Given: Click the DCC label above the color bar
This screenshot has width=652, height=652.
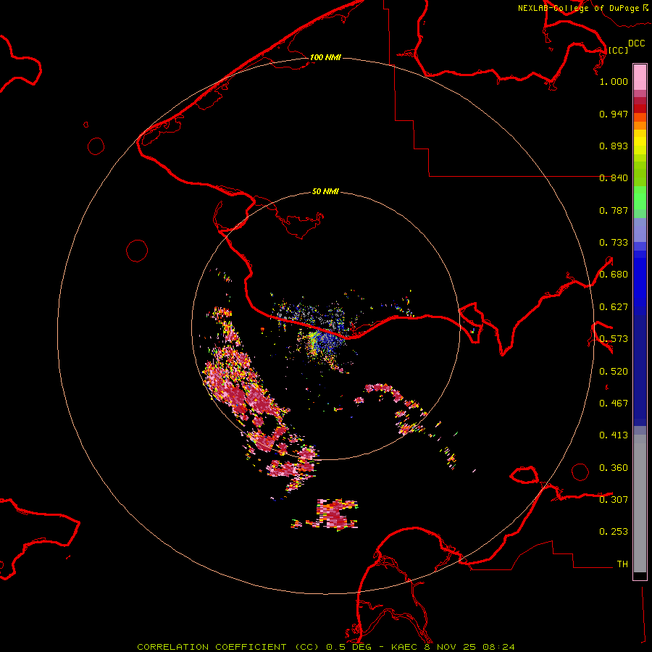Looking at the screenshot, I should click(x=636, y=43).
